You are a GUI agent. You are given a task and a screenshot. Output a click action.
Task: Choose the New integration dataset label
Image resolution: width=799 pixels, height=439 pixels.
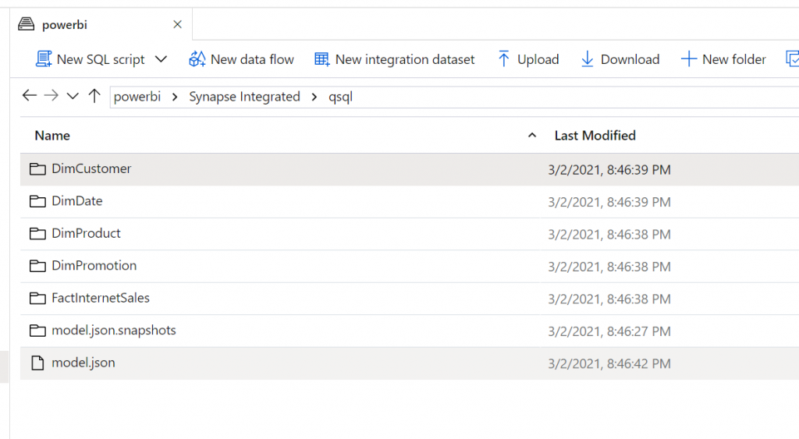(405, 59)
